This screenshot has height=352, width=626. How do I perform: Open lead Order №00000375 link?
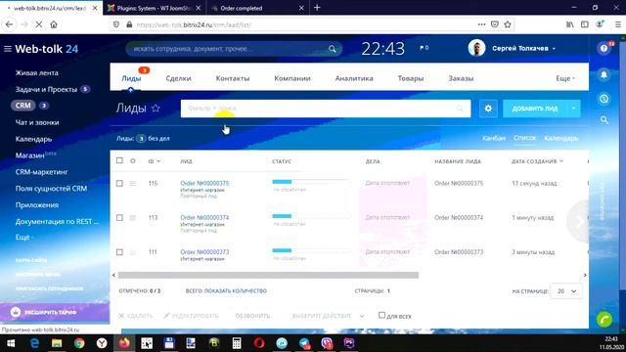click(204, 183)
